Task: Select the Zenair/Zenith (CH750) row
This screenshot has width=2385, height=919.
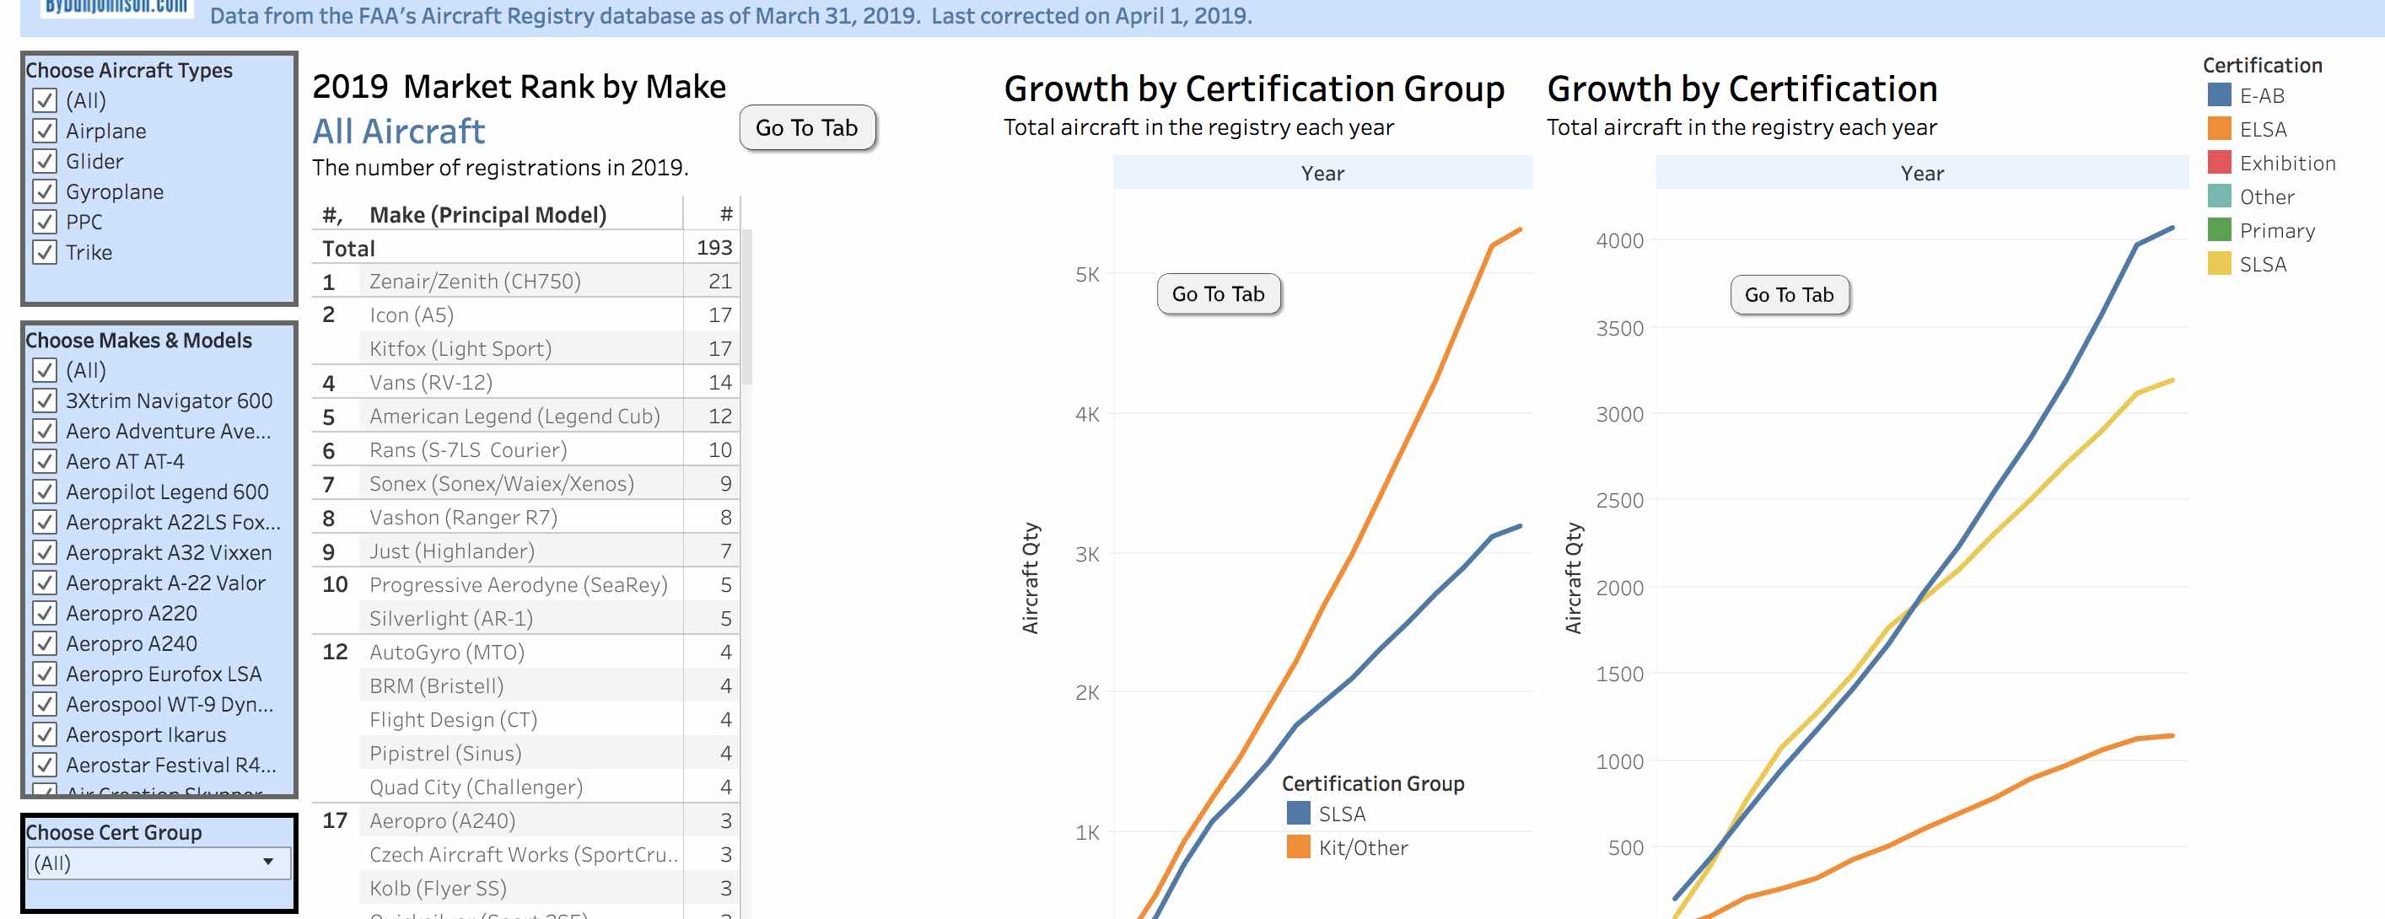Action: pyautogui.click(x=475, y=282)
